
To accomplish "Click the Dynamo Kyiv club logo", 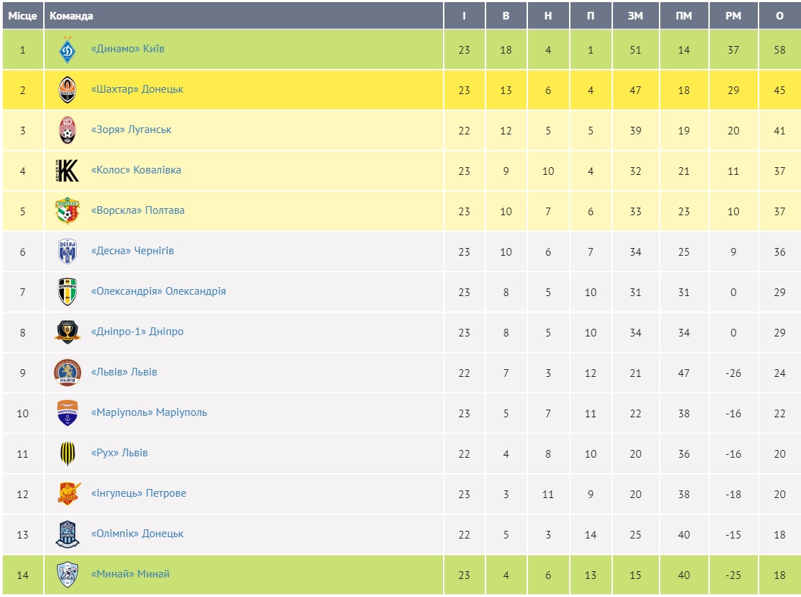I will coord(68,49).
